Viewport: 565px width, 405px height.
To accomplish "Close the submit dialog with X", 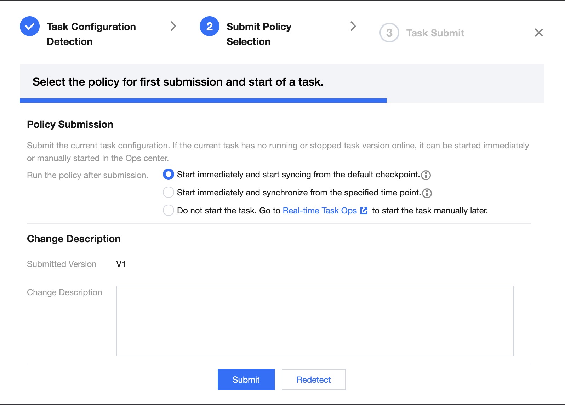I will (538, 33).
